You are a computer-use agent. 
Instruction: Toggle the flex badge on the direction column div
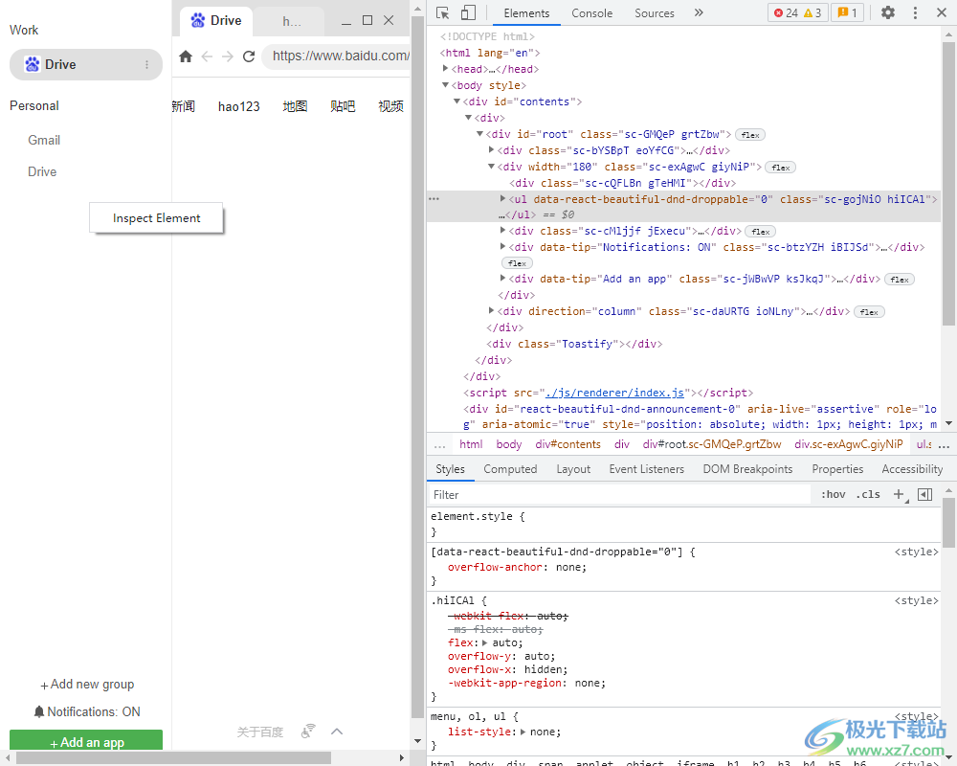(x=869, y=312)
